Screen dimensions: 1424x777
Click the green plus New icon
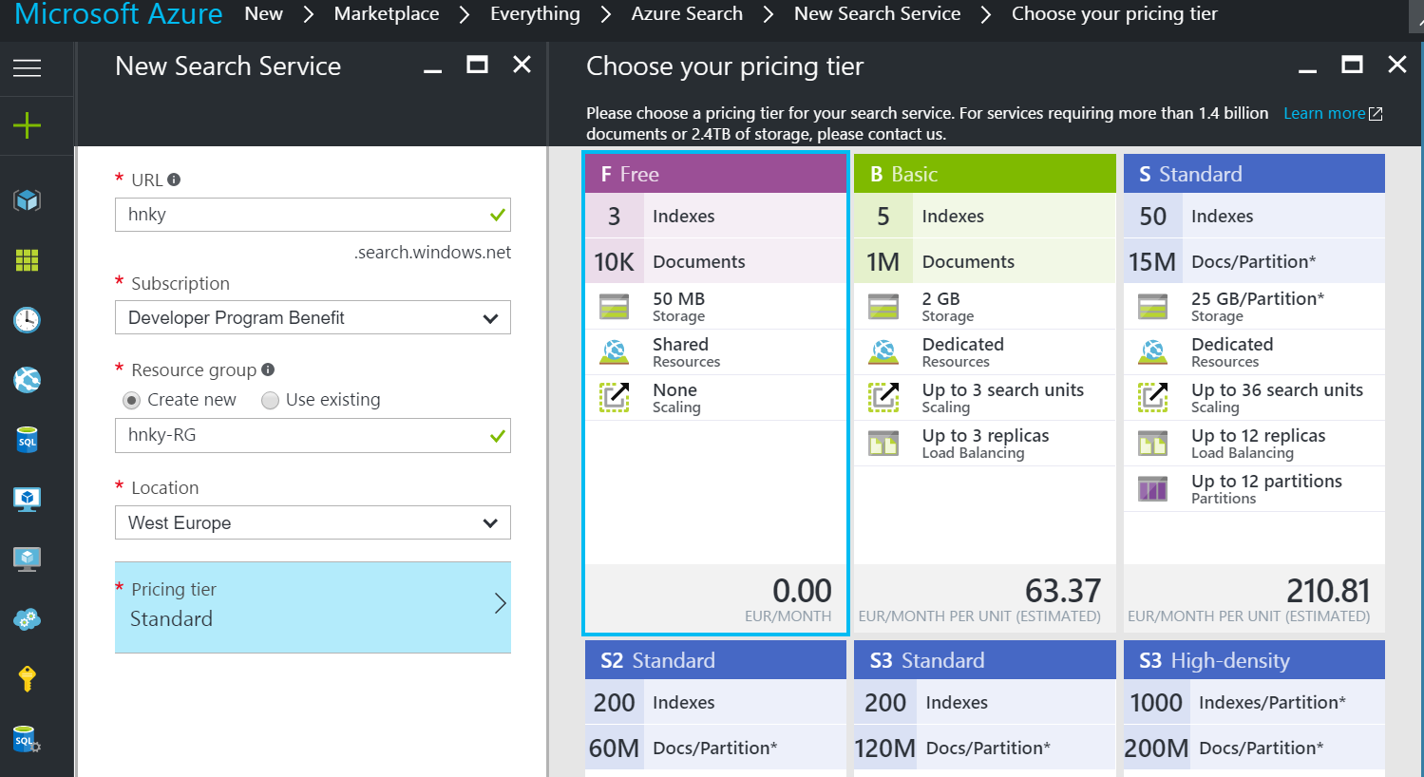pos(27,125)
